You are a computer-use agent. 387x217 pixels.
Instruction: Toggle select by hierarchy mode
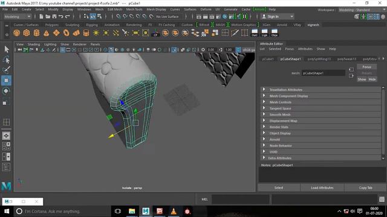pos(86,16)
